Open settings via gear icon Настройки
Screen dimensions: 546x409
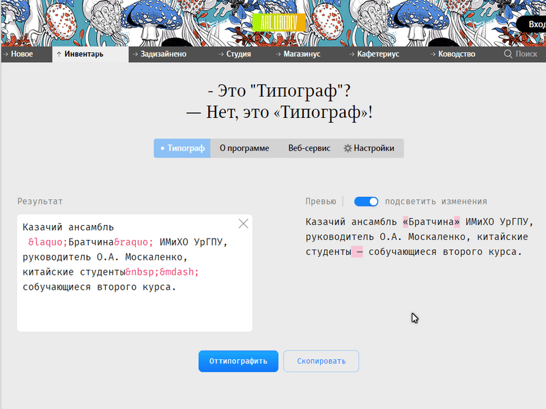point(369,148)
